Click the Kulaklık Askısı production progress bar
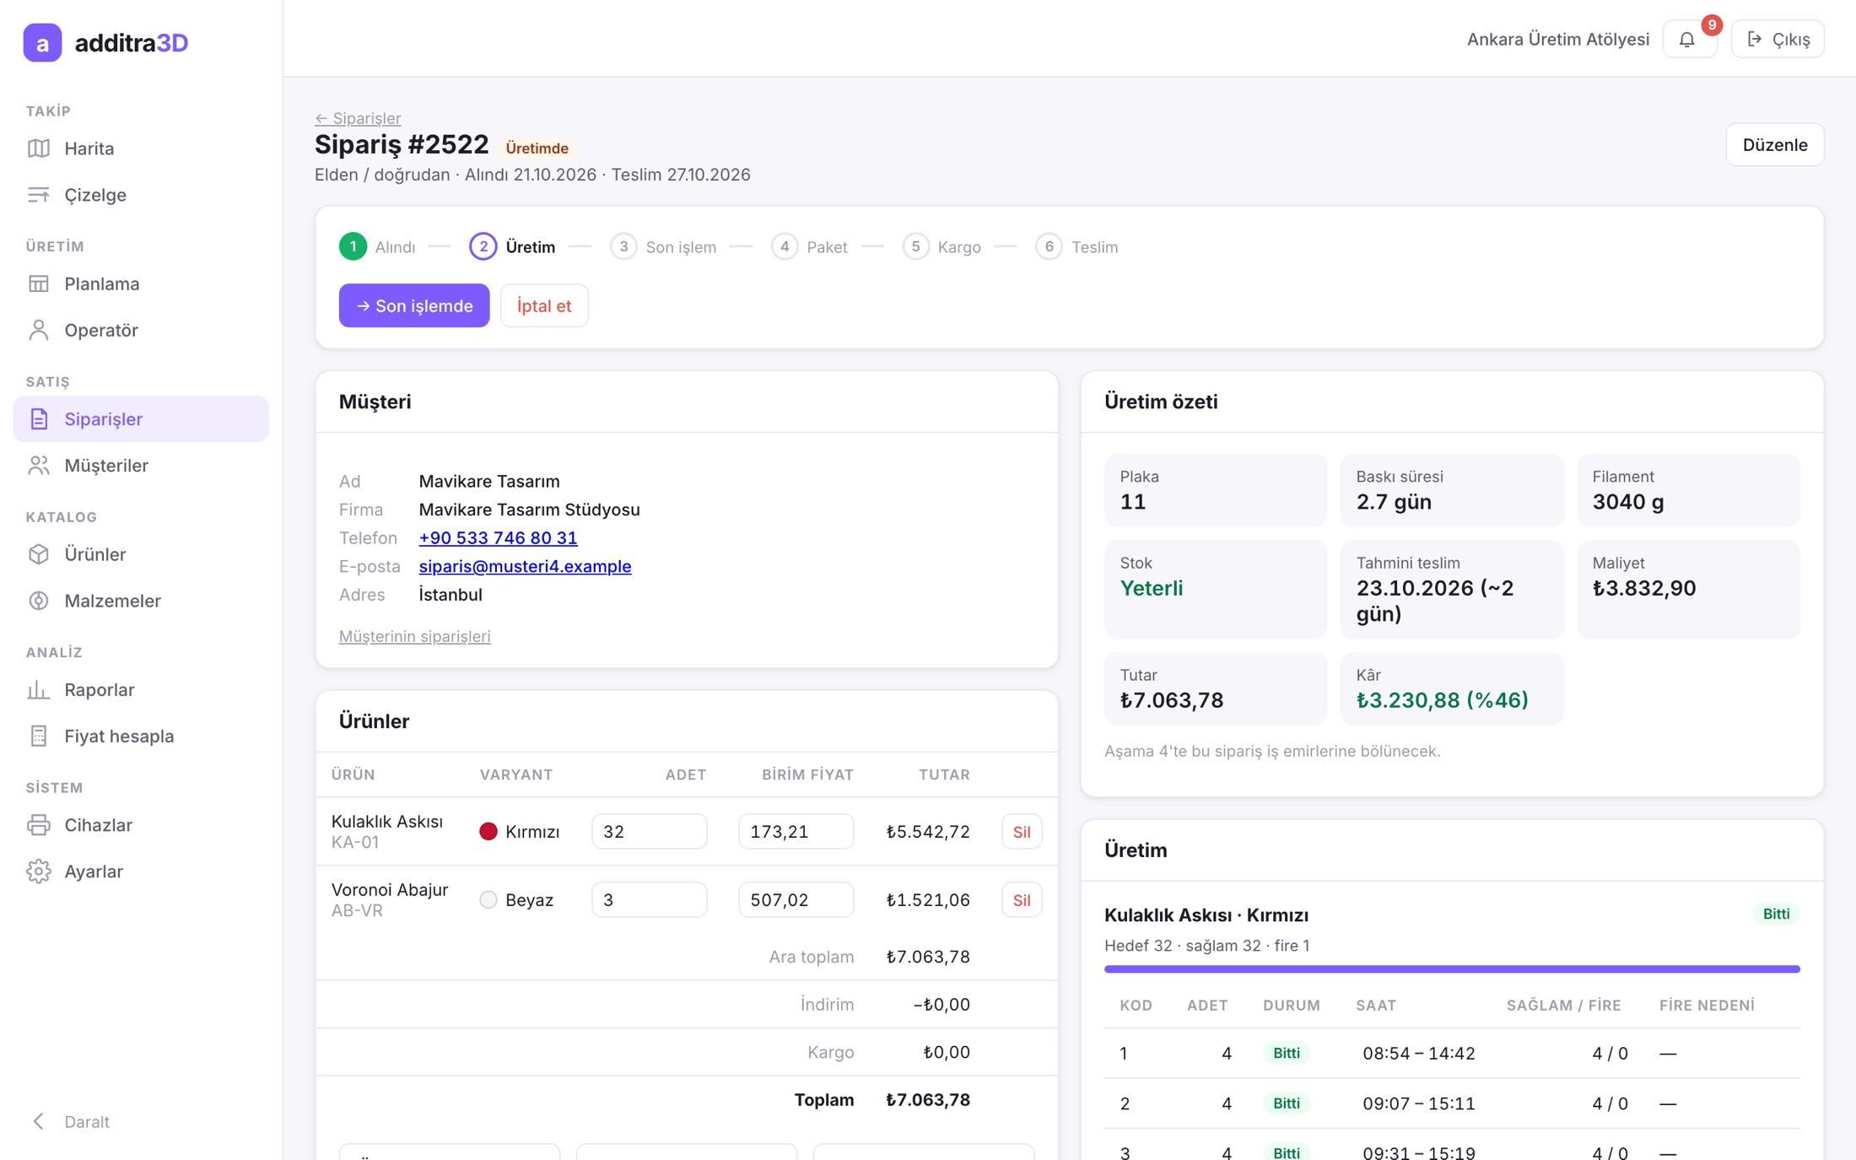Viewport: 1856px width, 1160px height. 1452,969
